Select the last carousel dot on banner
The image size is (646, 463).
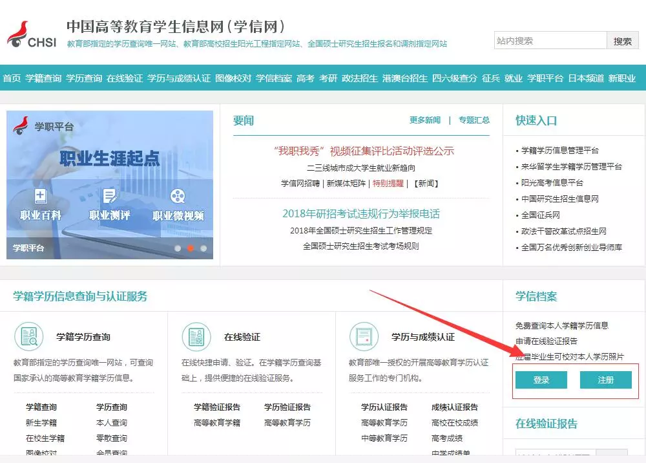coord(203,248)
